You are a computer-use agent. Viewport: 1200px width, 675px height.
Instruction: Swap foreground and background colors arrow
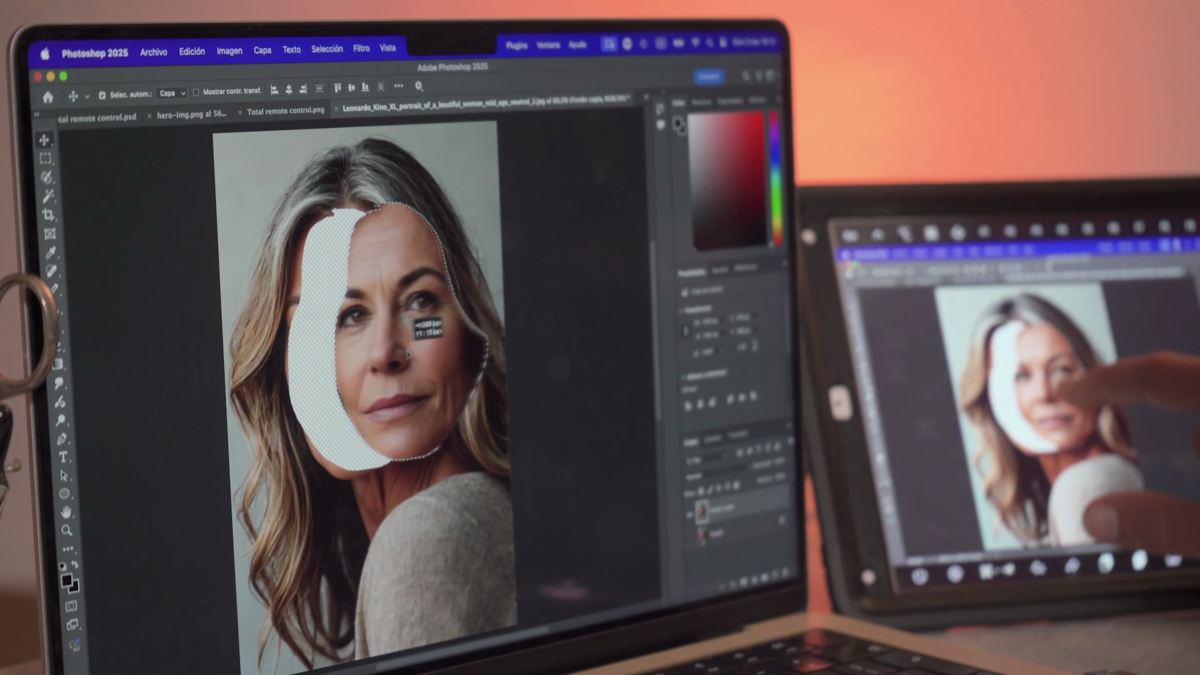(x=75, y=565)
